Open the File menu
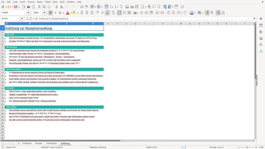The height and width of the screenshot is (149, 265). pos(3,2)
